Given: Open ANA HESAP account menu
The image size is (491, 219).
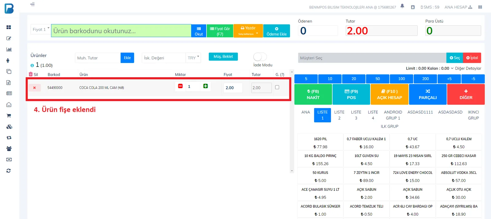Looking at the screenshot, I should [x=458, y=7].
